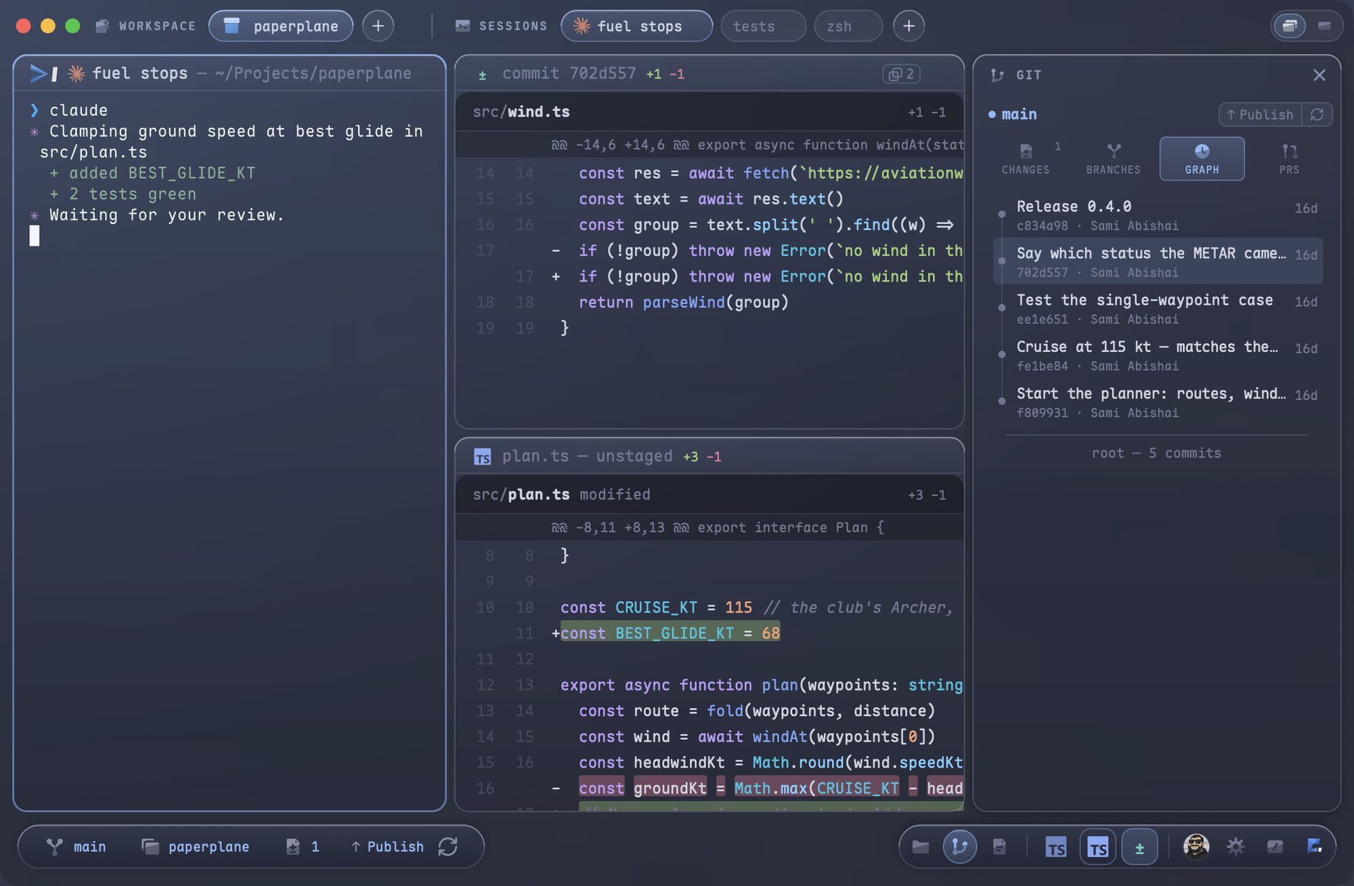Click the Claude spark icon in the terminal title
The image size is (1354, 886).
point(77,73)
